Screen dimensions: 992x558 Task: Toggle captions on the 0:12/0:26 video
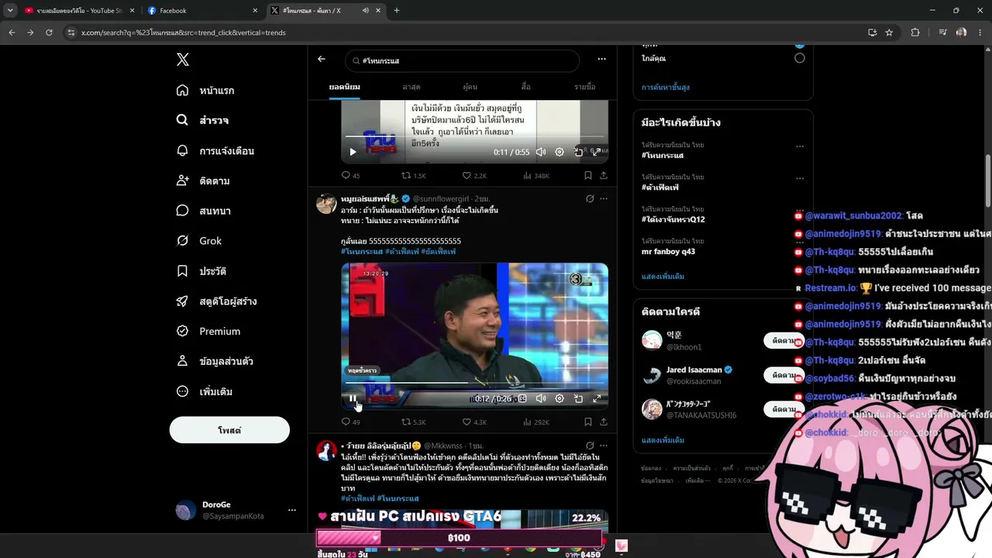tap(522, 398)
